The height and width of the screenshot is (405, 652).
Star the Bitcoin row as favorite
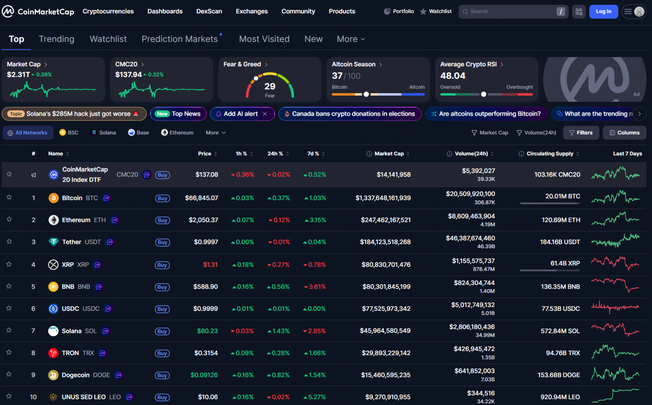point(9,198)
